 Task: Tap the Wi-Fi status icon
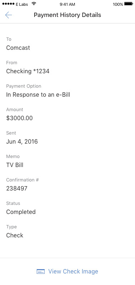[33, 4]
